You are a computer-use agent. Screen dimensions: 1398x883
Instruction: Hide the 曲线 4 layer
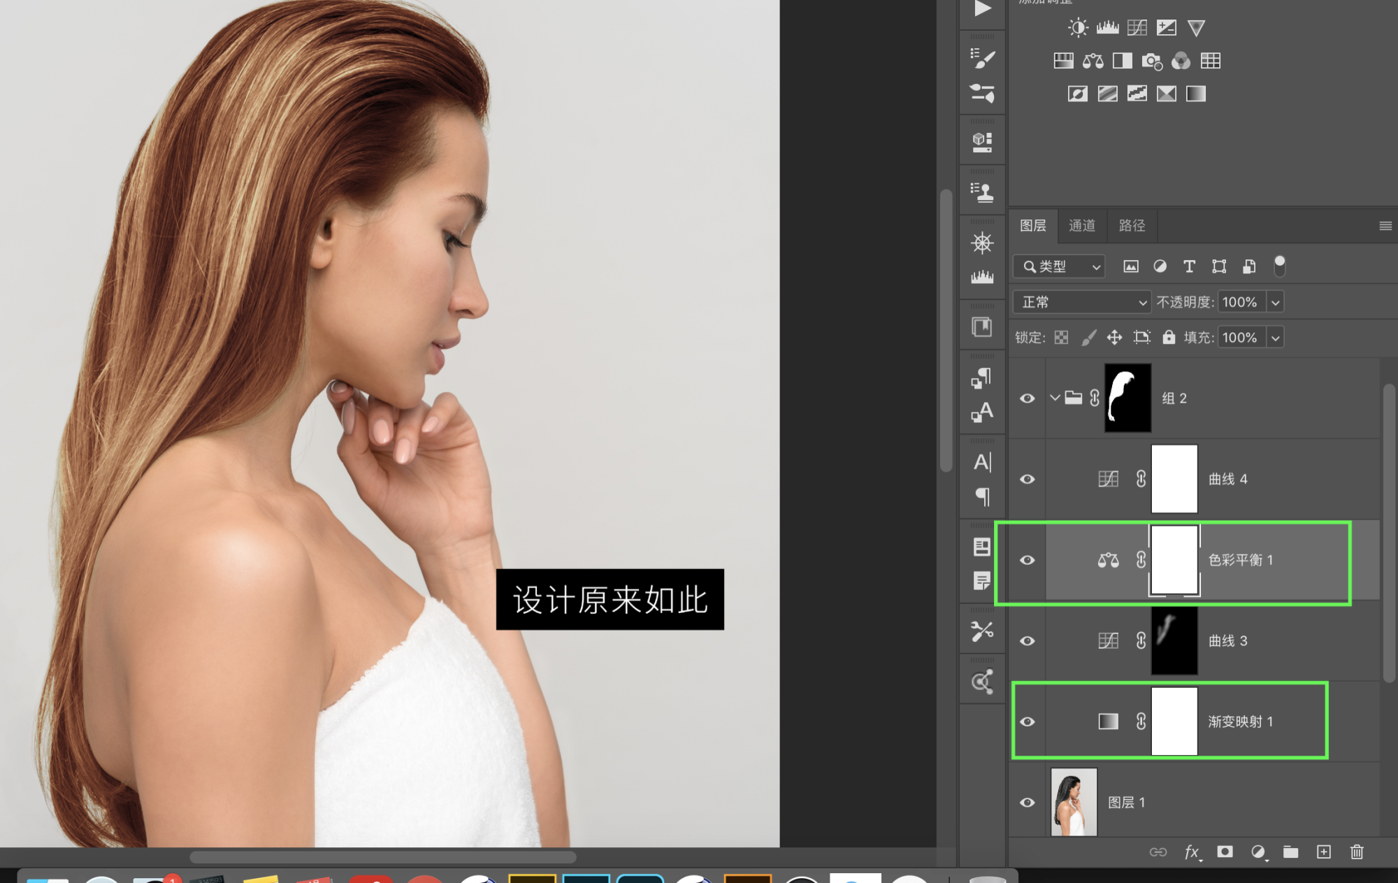(1027, 479)
